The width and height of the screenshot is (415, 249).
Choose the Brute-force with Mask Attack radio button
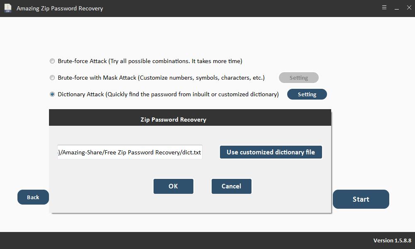[x=52, y=78]
